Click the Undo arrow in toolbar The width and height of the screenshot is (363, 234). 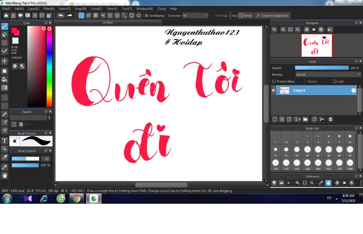coord(61,16)
